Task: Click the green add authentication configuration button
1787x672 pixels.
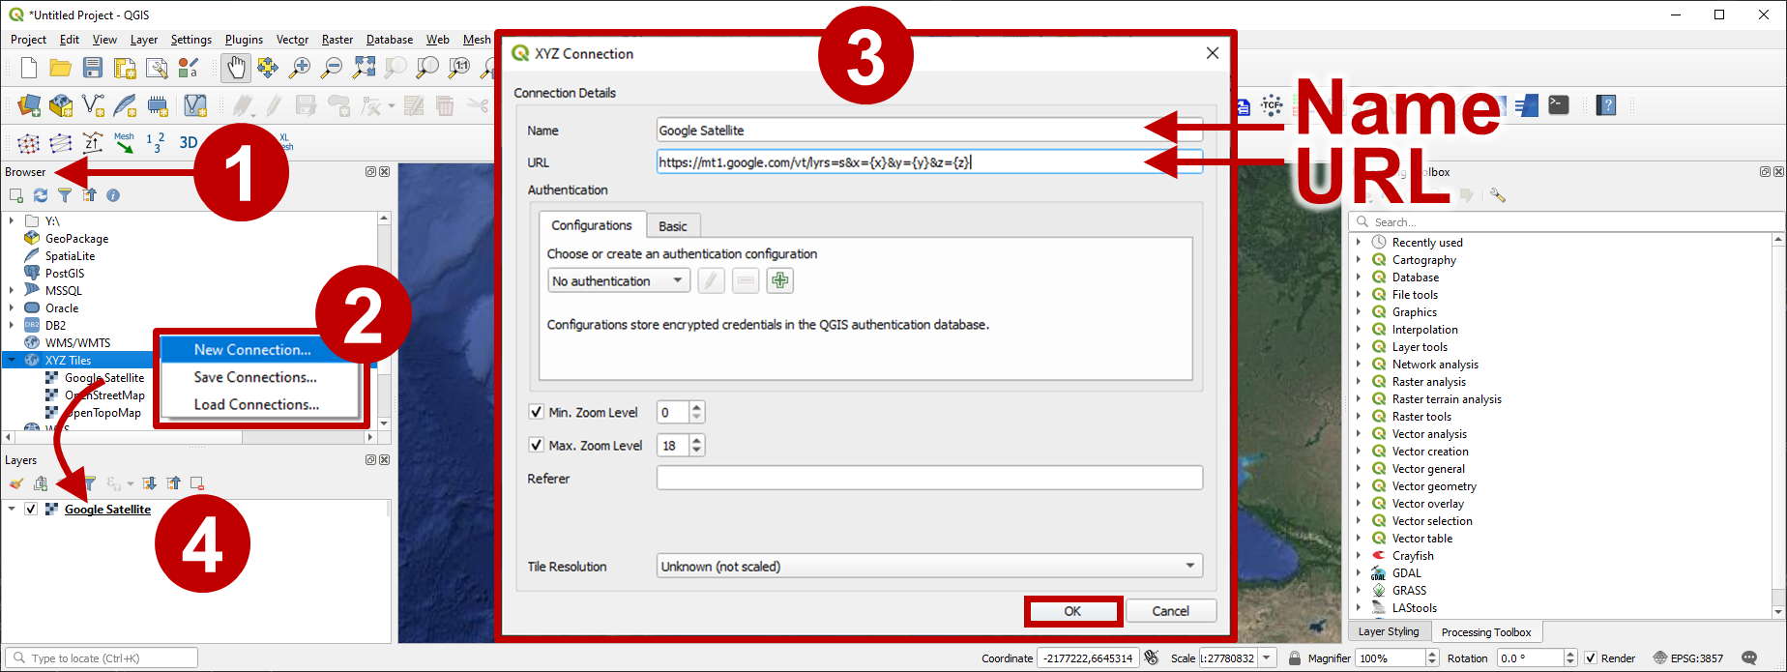Action: [779, 280]
